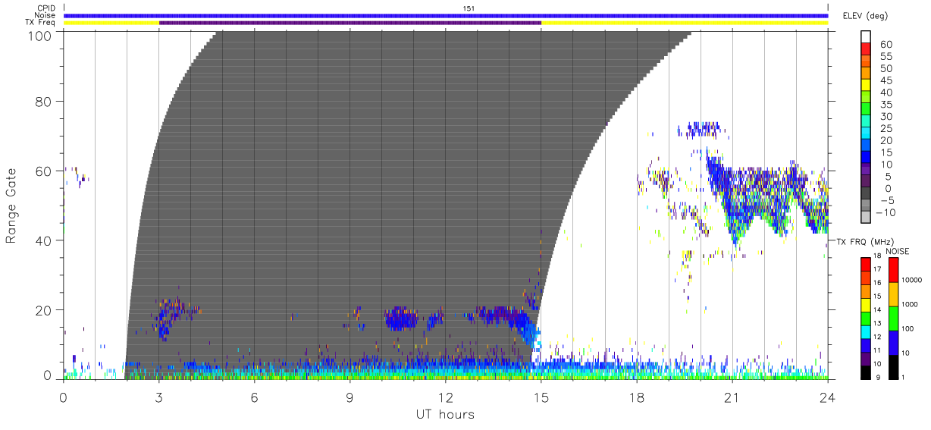931x430 pixels.
Task: Select the blue Noise bar above the plot
Action: coord(446,15)
